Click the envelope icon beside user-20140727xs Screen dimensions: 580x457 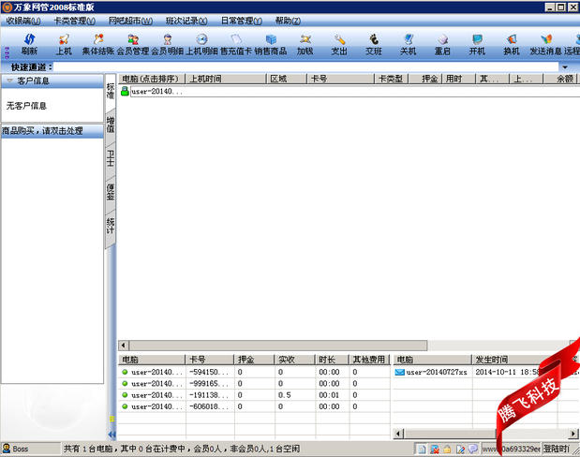click(399, 372)
